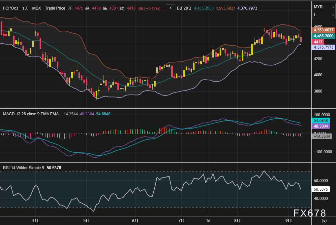Click the orange upper band 4,553.6027 price tag
The image size is (336, 225).
click(323, 30)
